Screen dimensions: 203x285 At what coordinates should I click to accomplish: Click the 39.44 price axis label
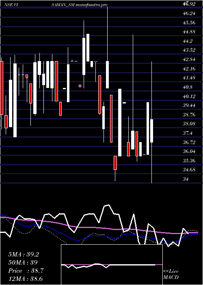coord(189,105)
